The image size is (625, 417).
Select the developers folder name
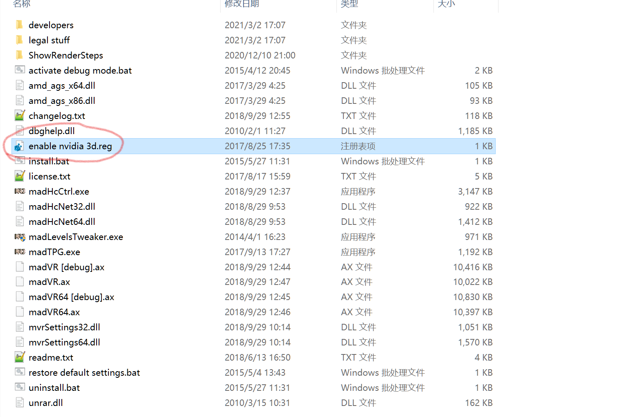51,25
